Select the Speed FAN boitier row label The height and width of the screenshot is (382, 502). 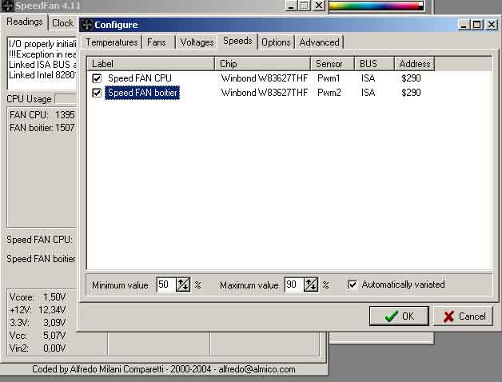(142, 93)
